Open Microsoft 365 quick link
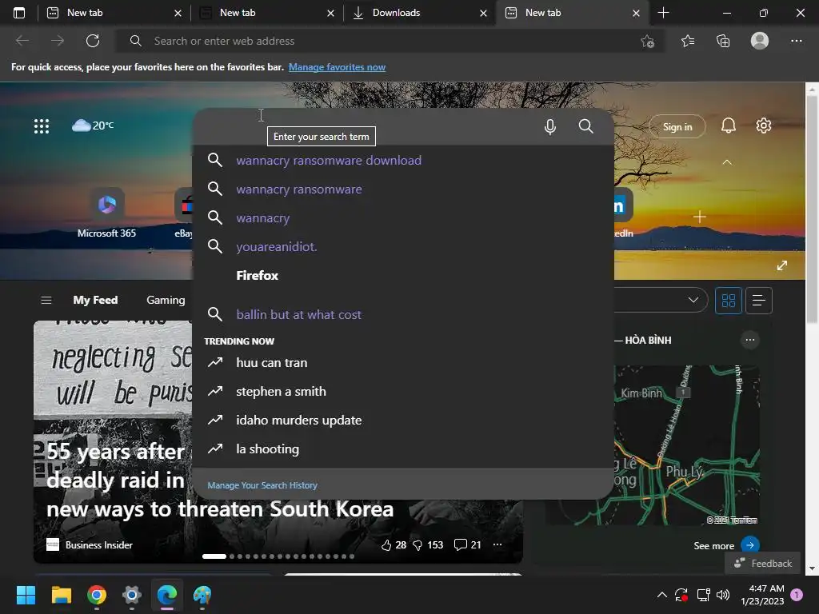The width and height of the screenshot is (819, 614). click(x=106, y=213)
